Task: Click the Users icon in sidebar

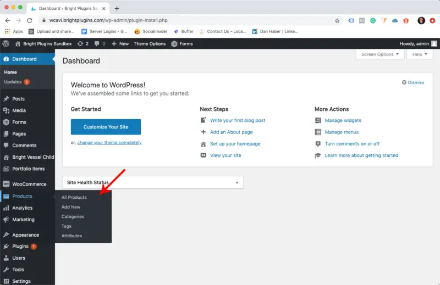Action: [6, 258]
